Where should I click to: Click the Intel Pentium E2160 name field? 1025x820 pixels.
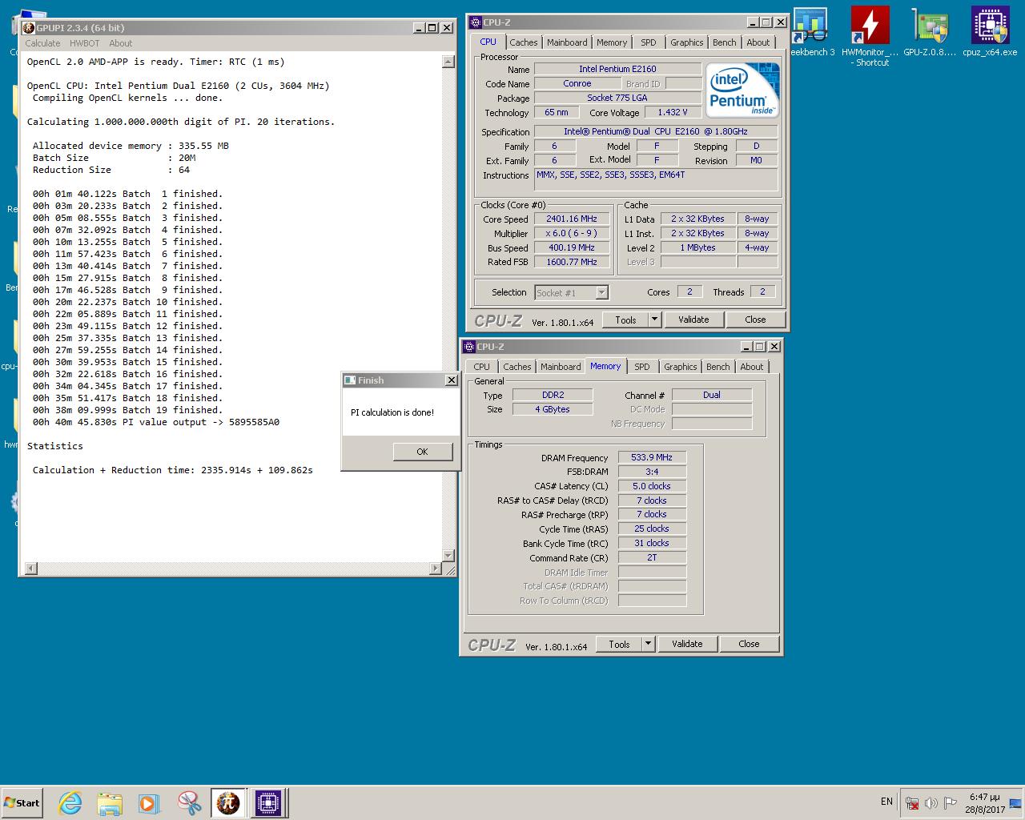[617, 69]
